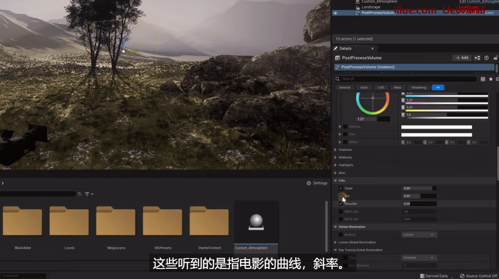Select the General filter tab
This screenshot has width=499, height=279.
coord(344,87)
